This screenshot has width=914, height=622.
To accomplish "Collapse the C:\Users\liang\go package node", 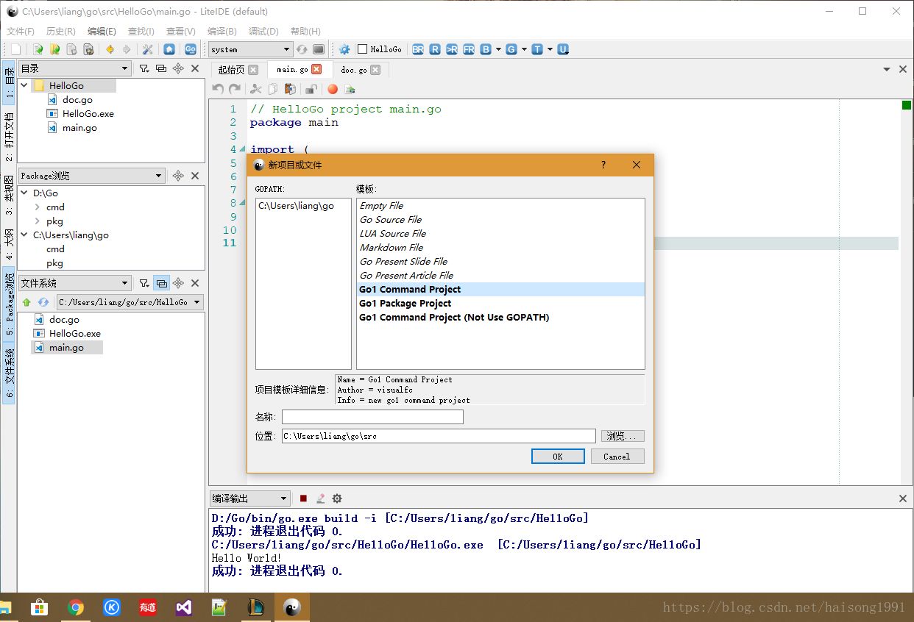I will coord(24,235).
